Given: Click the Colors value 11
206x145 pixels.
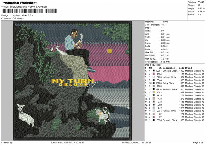Looking at the screenshot, I should click(x=199, y=5).
